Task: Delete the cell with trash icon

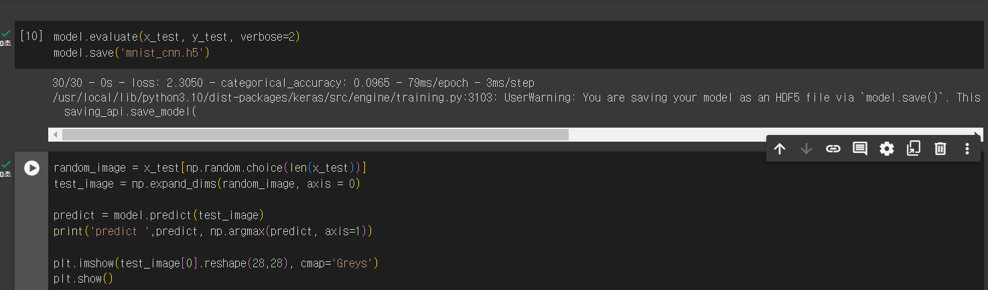Action: (940, 149)
